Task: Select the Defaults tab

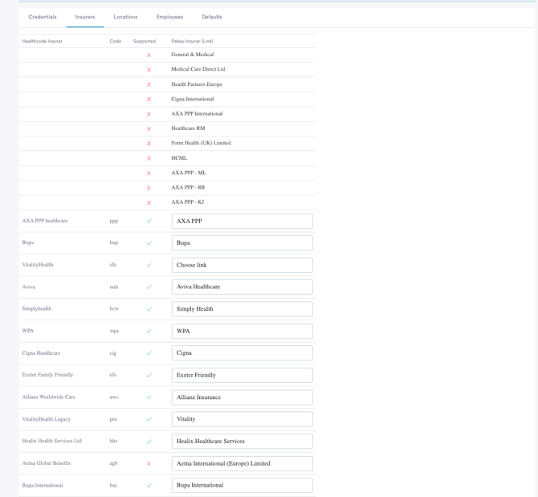Action: (212, 17)
